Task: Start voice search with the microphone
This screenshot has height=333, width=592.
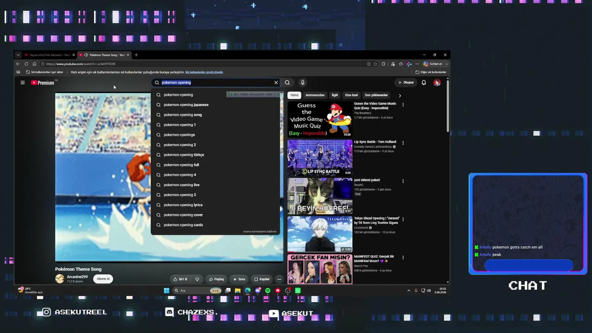Action: point(302,83)
